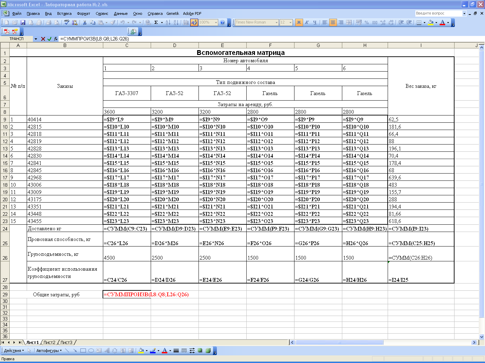Click the Format Painter brush icon
The image size is (485, 363).
pos(113,22)
